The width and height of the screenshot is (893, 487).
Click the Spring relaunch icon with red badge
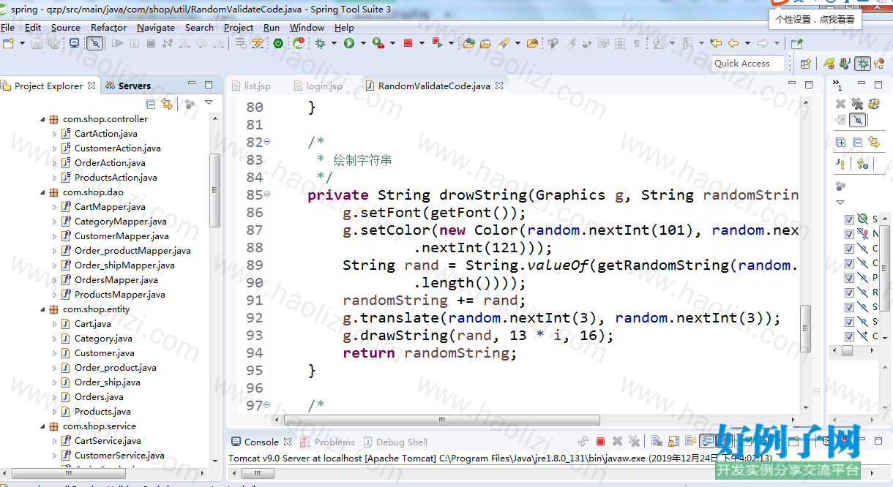pyautogui.click(x=299, y=43)
